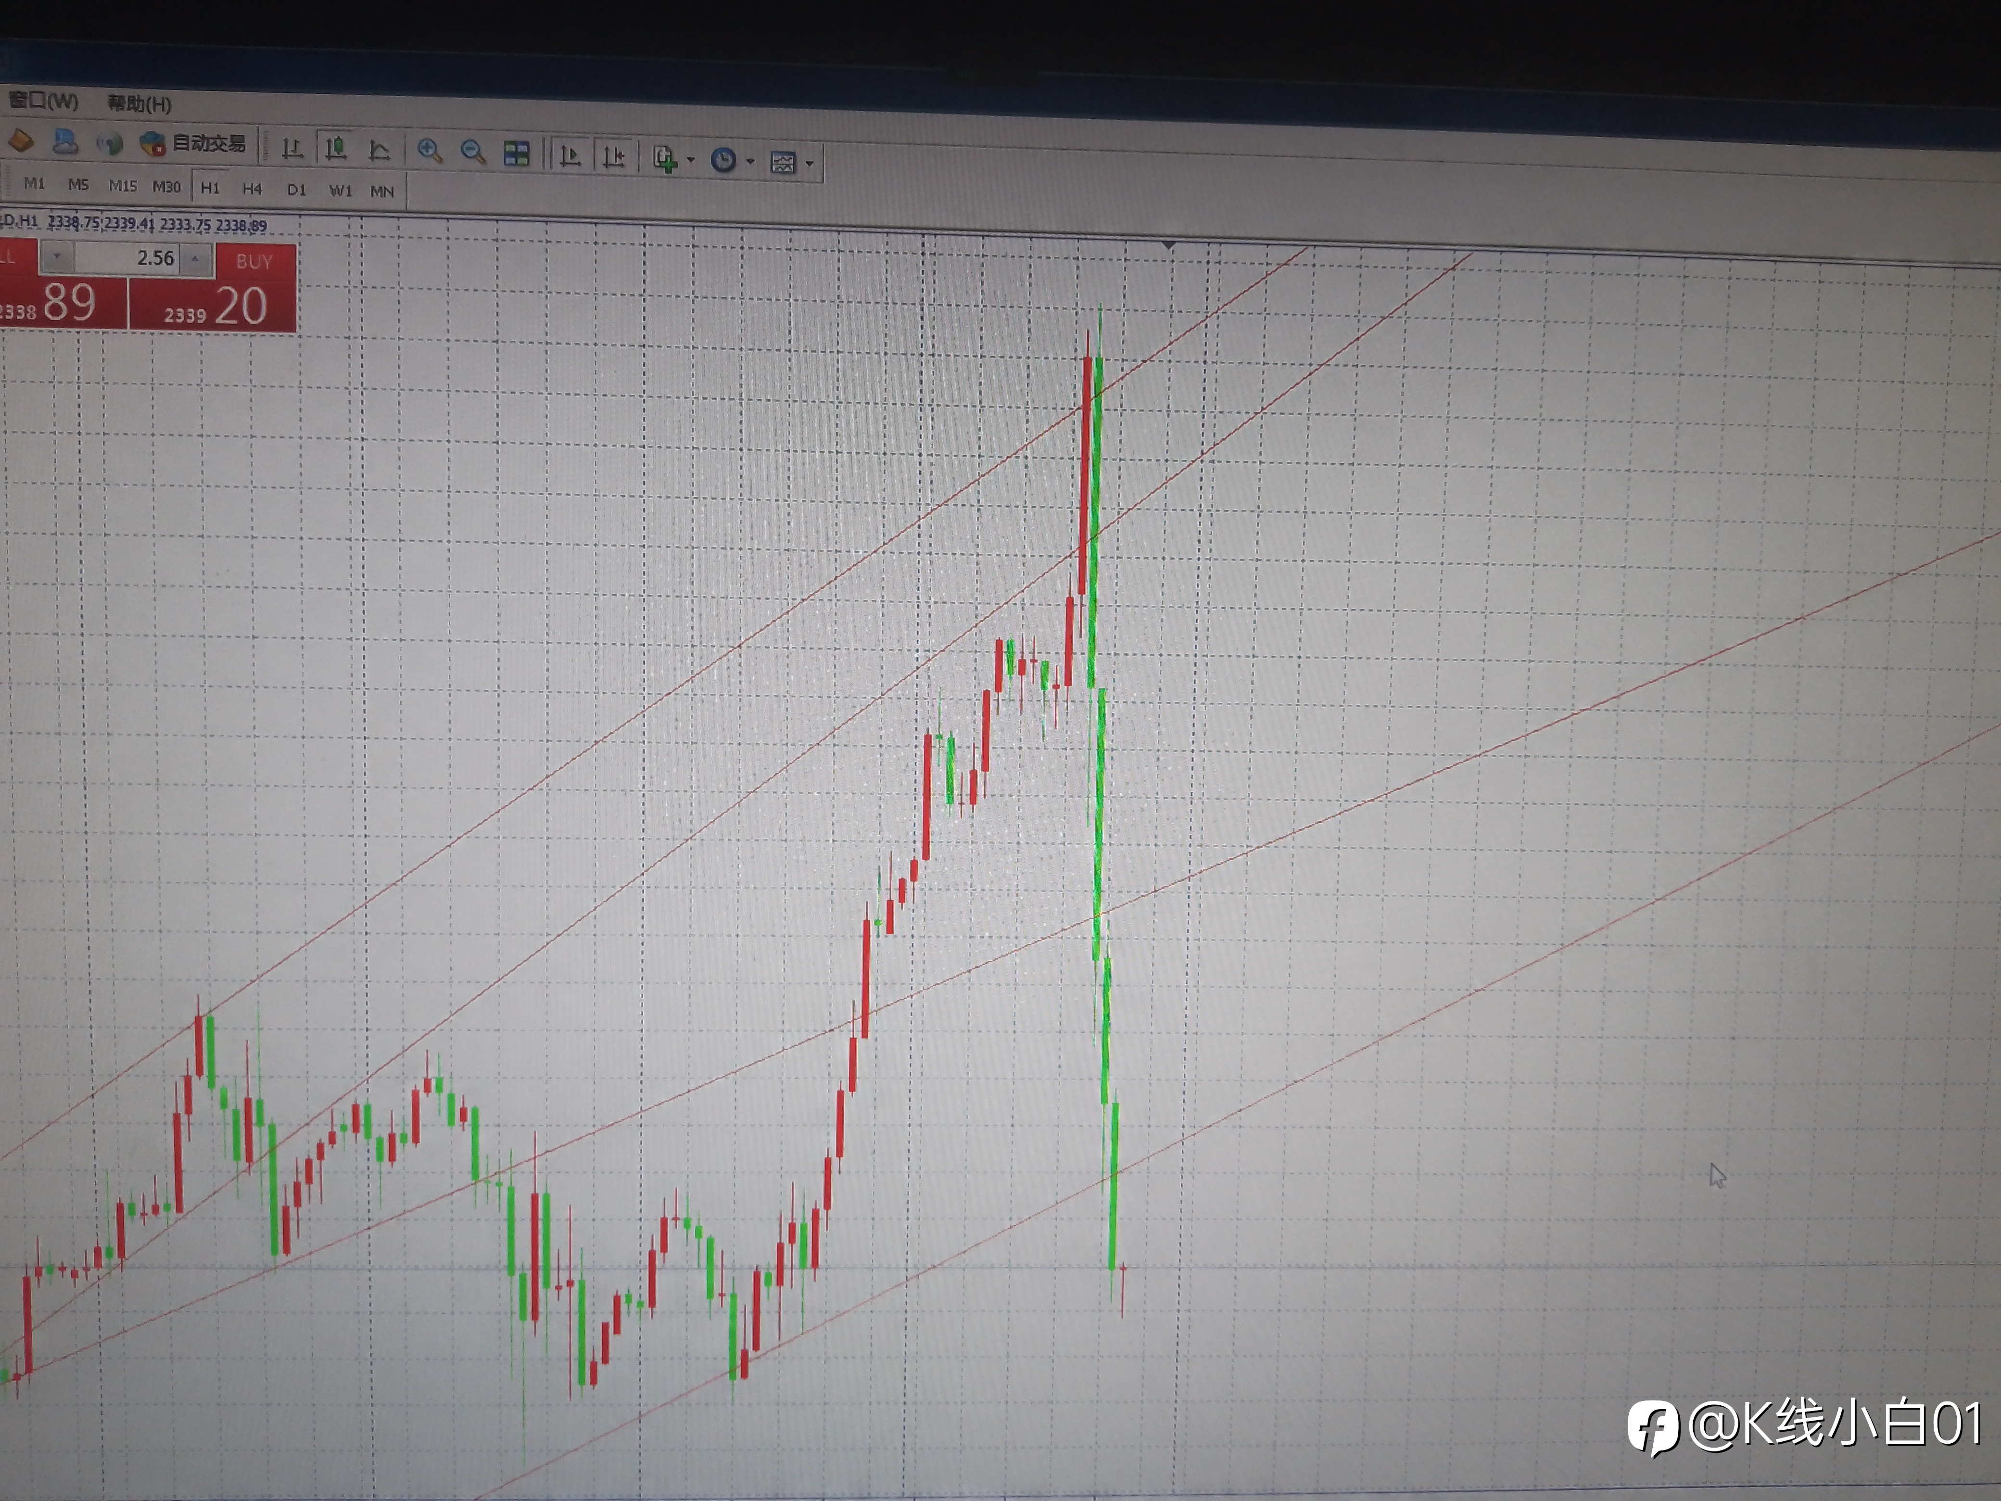Select the D1 timeframe

tap(296, 189)
